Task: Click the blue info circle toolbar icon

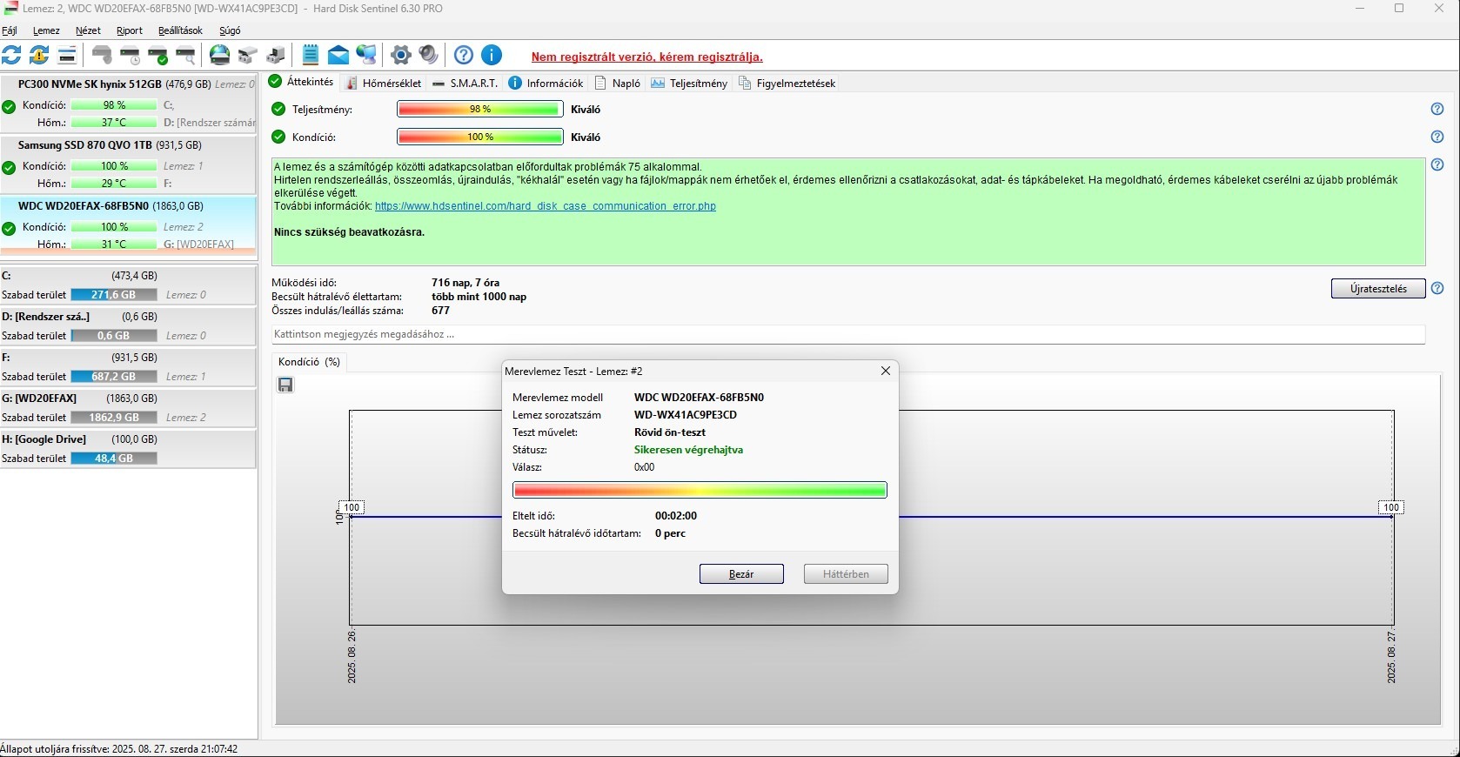Action: pyautogui.click(x=492, y=55)
